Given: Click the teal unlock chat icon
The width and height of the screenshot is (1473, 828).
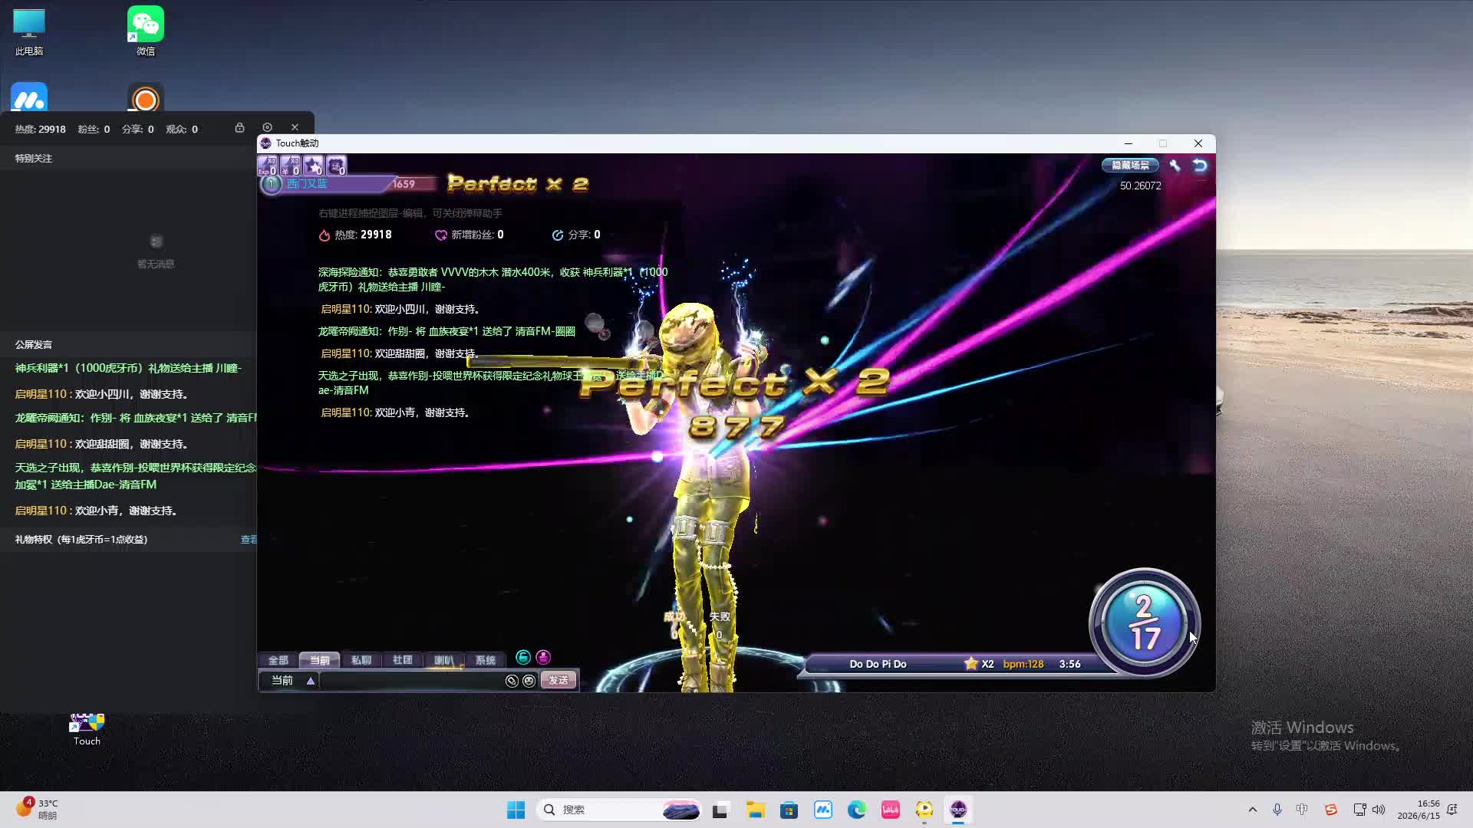Looking at the screenshot, I should pos(523,657).
